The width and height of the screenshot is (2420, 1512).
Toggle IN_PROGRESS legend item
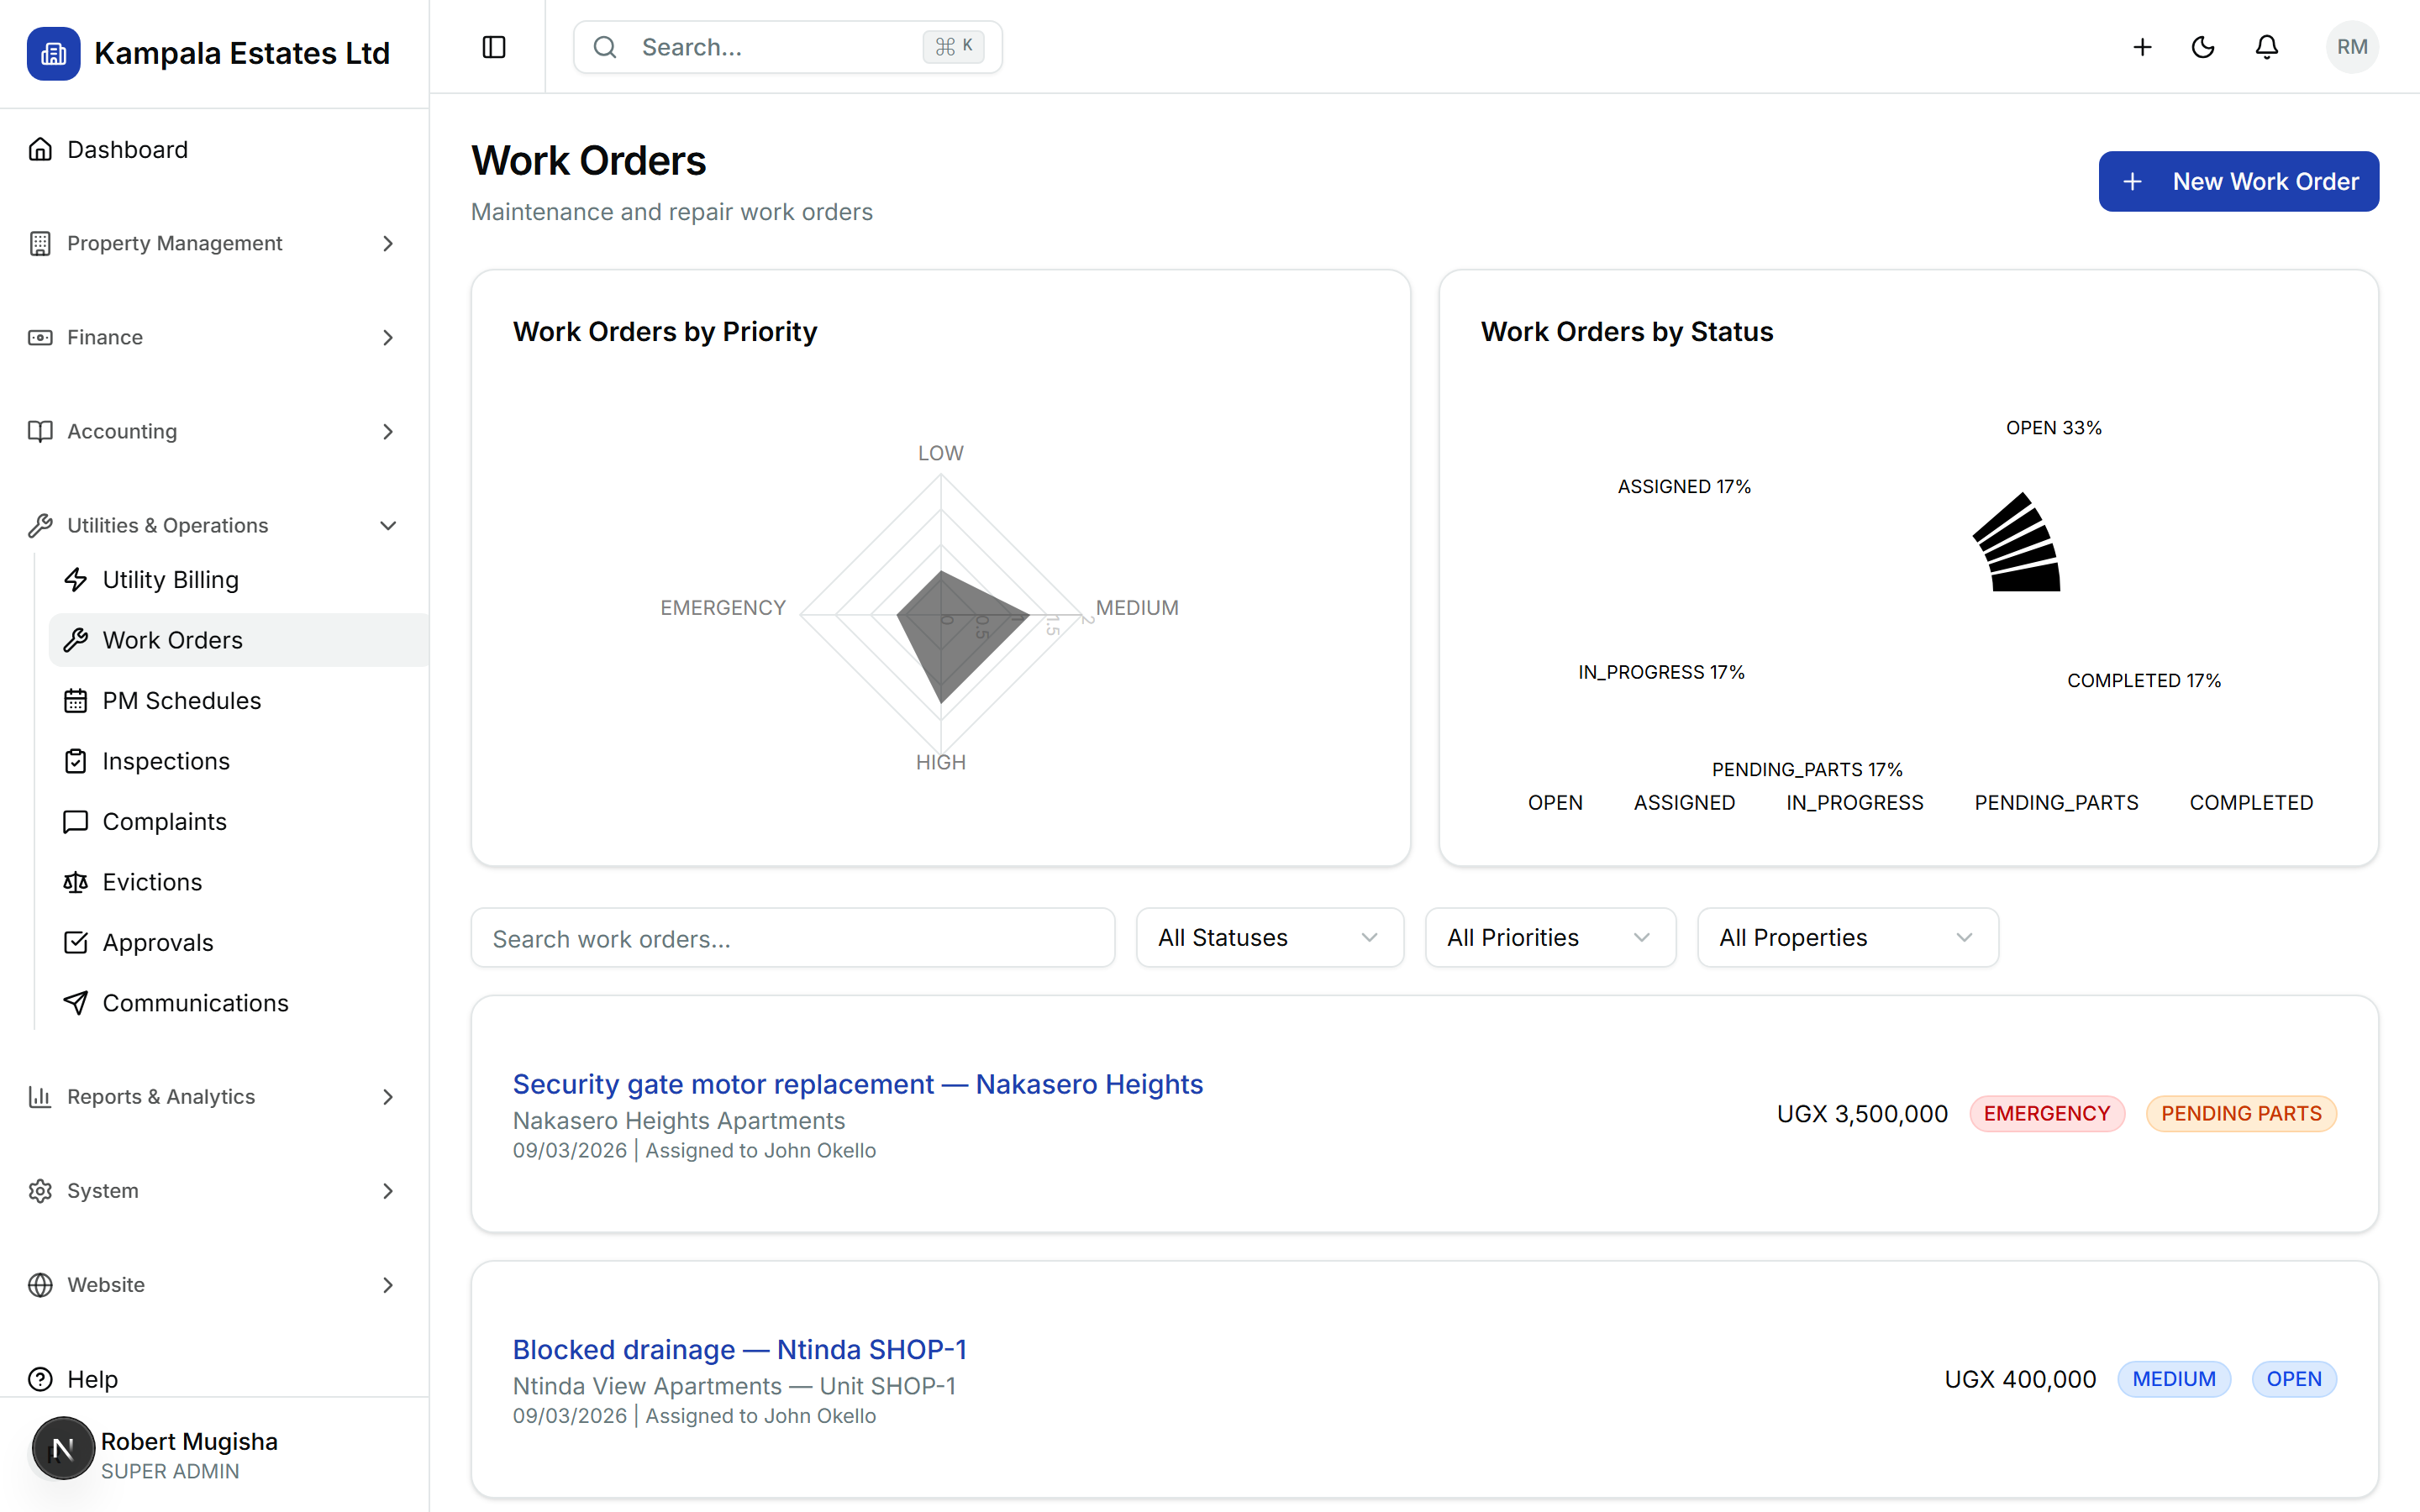click(x=1854, y=803)
